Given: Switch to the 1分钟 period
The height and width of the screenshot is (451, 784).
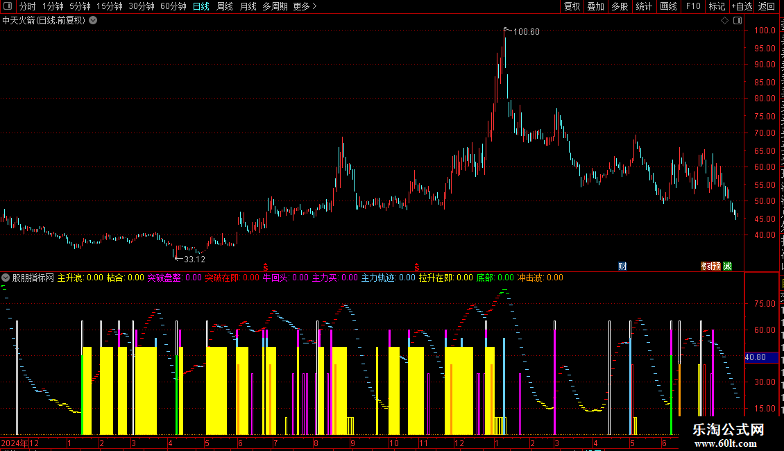Looking at the screenshot, I should coord(53,6).
